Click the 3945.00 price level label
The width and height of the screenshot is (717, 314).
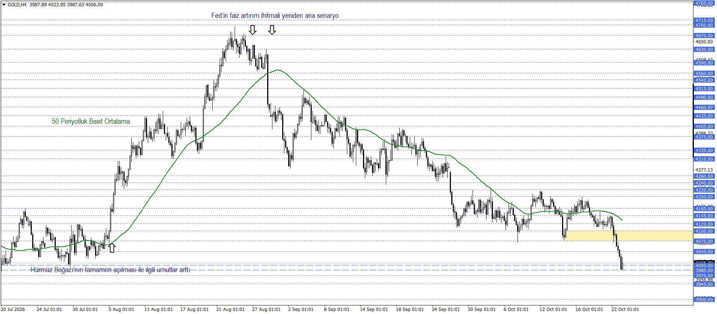[704, 284]
